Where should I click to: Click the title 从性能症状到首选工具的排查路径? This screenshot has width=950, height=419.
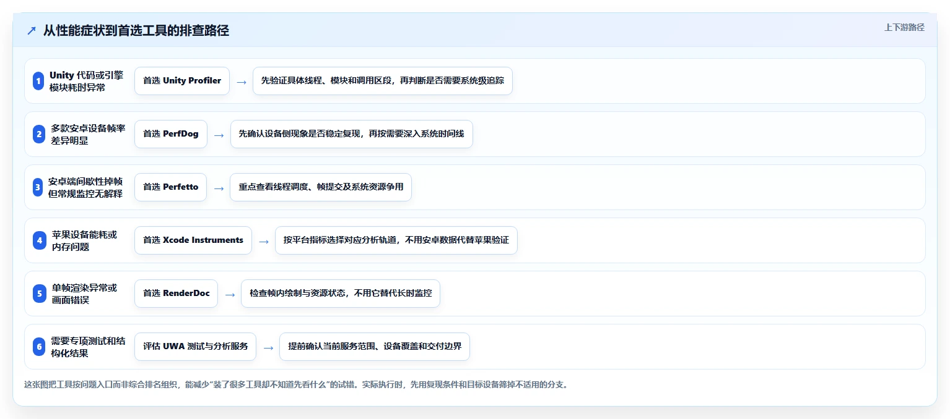pyautogui.click(x=136, y=31)
